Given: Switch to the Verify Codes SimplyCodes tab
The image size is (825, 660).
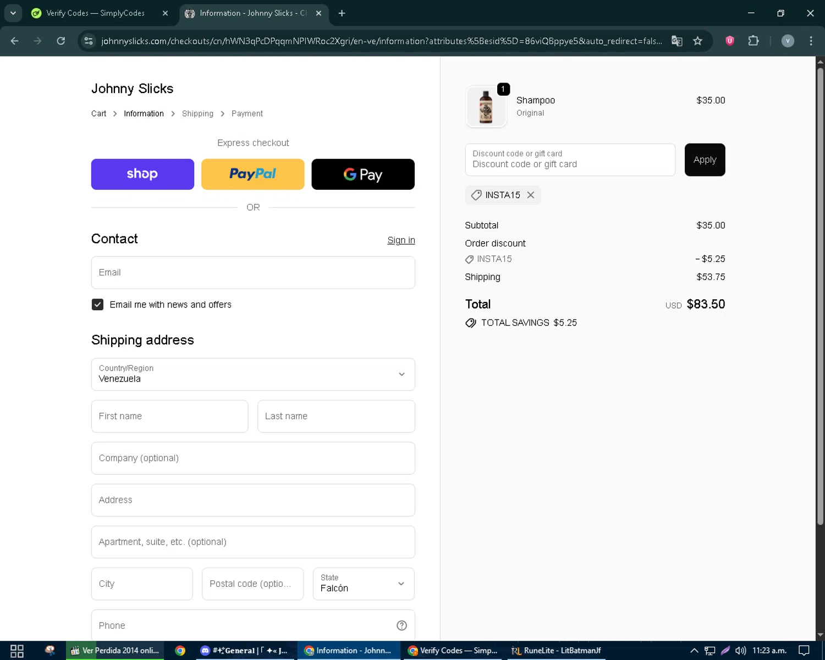Looking at the screenshot, I should [x=95, y=13].
